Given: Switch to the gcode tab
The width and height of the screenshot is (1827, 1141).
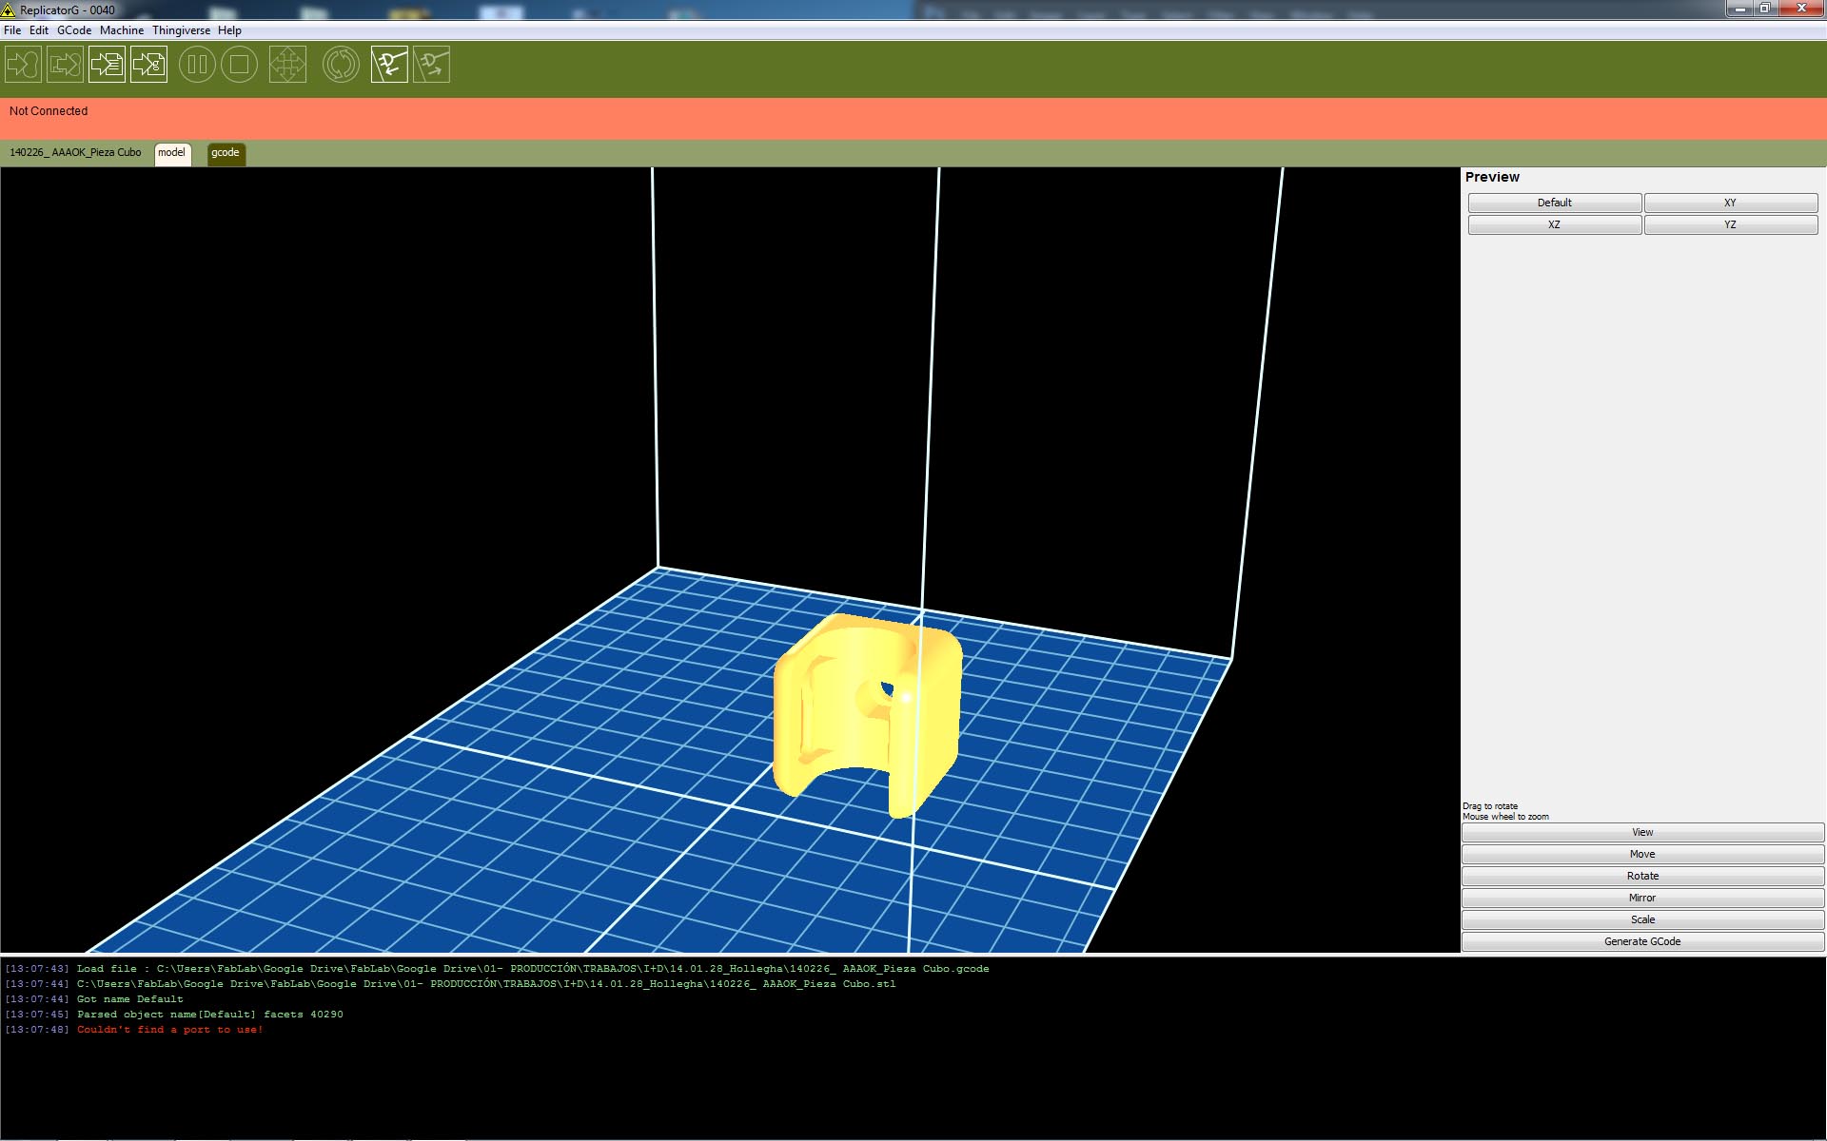Looking at the screenshot, I should point(226,154).
